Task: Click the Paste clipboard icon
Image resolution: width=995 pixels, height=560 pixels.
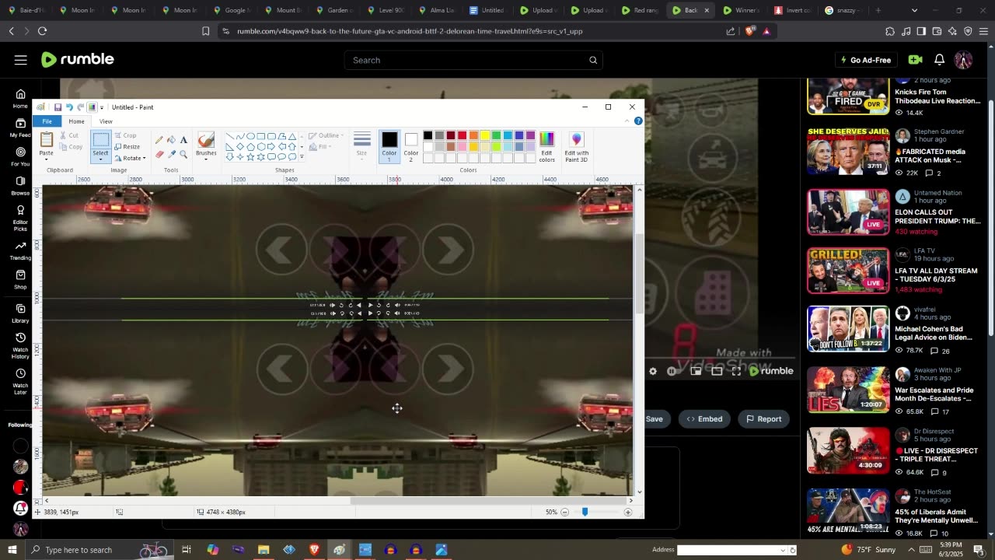Action: (x=47, y=140)
